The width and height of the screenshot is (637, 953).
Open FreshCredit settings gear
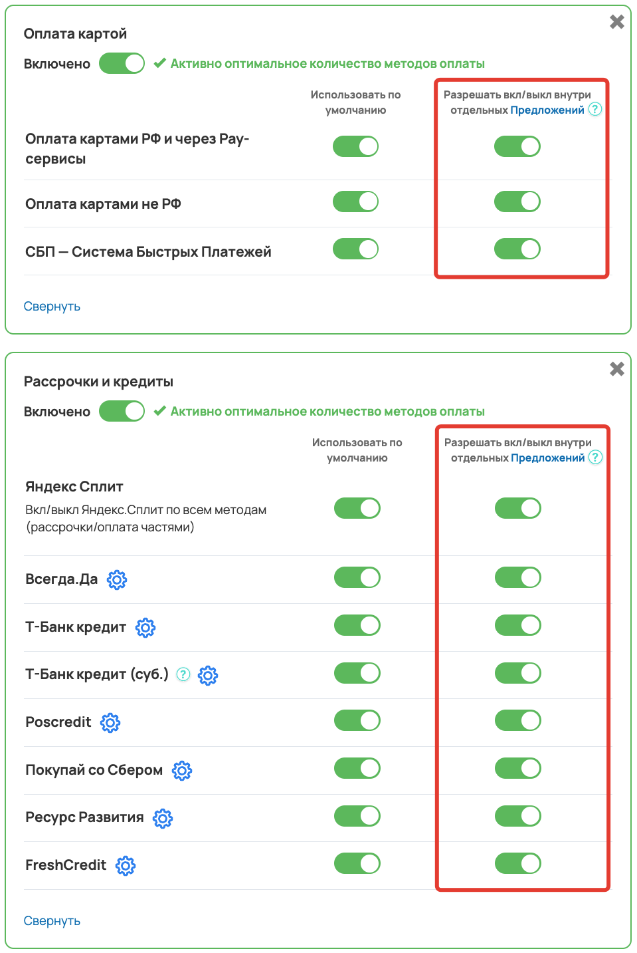click(126, 865)
